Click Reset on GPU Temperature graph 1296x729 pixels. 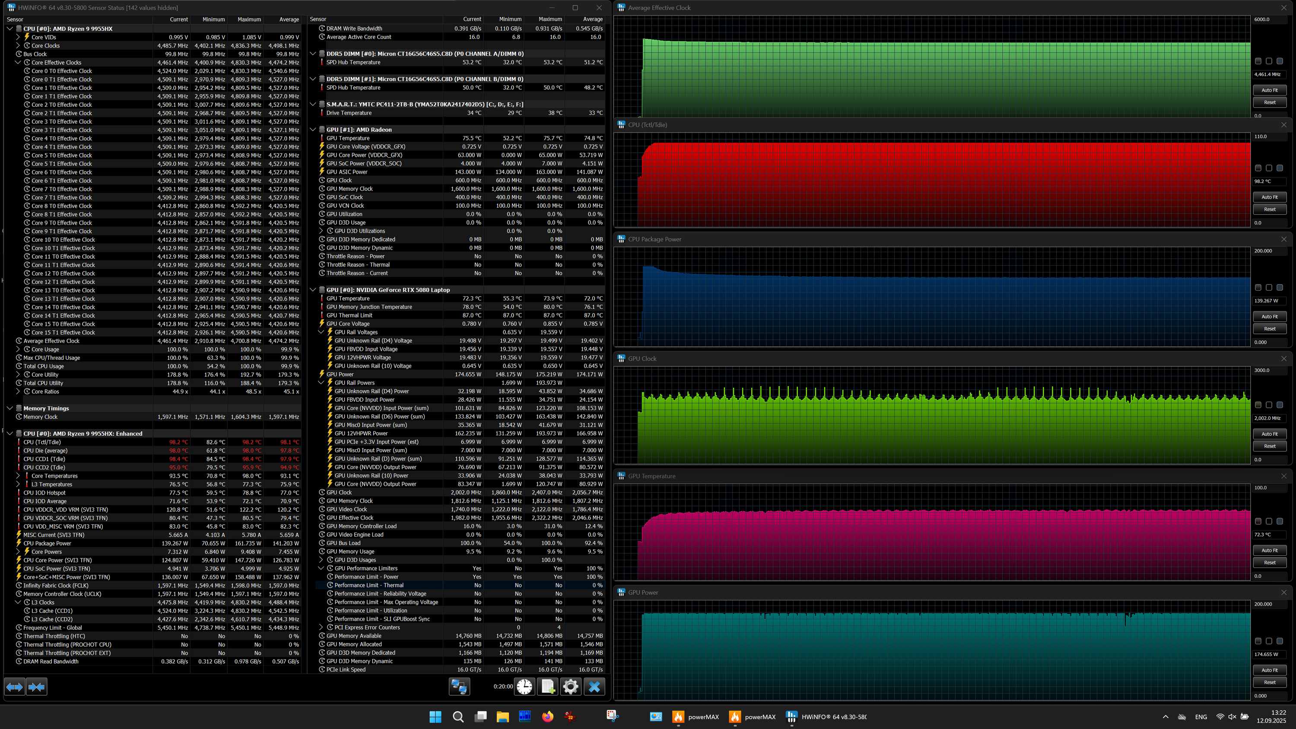click(1269, 562)
